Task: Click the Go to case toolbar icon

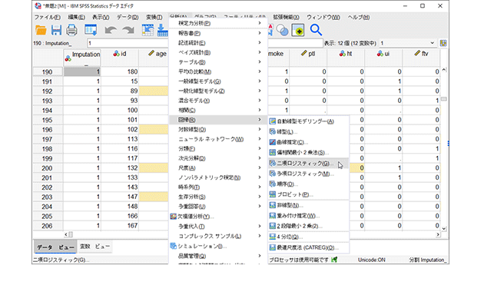Action: [148, 30]
